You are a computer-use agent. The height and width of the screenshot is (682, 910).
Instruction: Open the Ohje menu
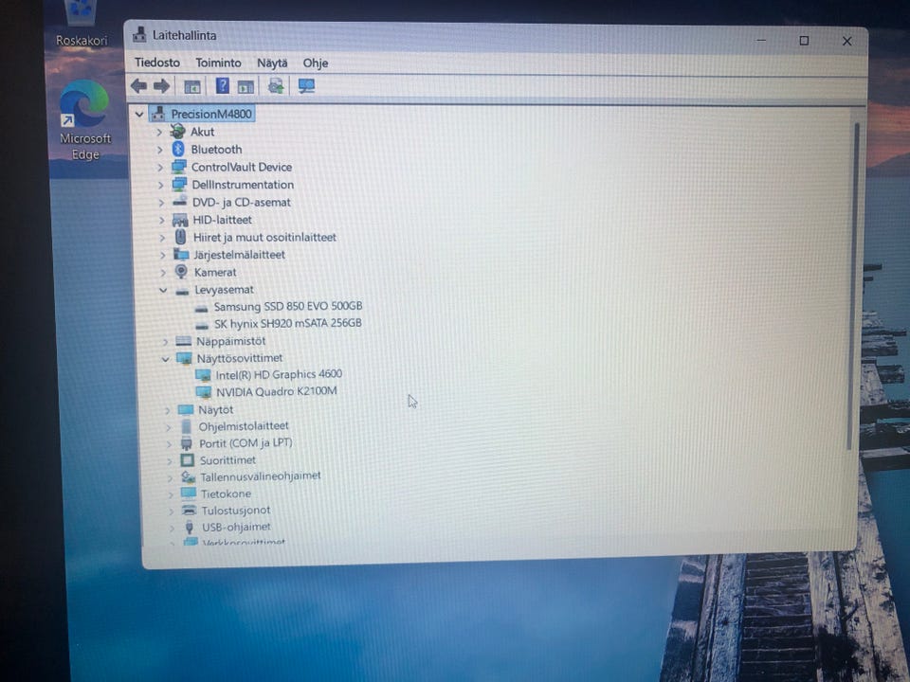tap(315, 63)
